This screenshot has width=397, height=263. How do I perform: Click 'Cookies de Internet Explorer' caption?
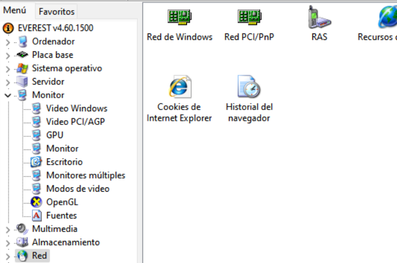[x=179, y=112]
